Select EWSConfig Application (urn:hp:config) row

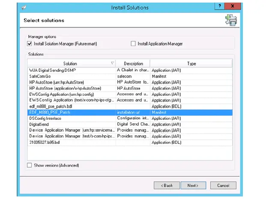pos(130,95)
